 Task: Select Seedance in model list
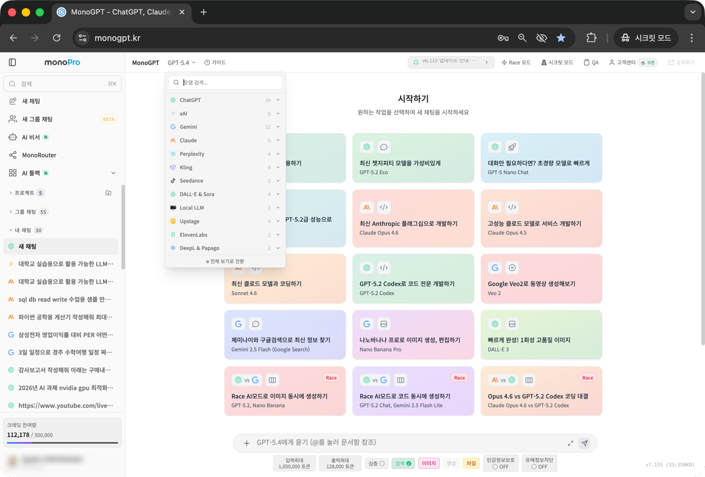click(x=225, y=181)
